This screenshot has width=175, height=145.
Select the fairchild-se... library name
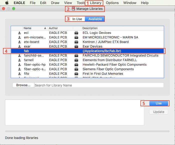point(34,55)
